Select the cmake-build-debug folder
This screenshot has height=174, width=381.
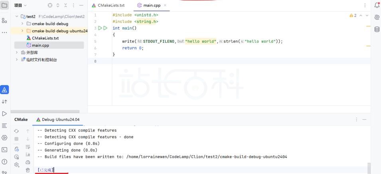coord(49,24)
